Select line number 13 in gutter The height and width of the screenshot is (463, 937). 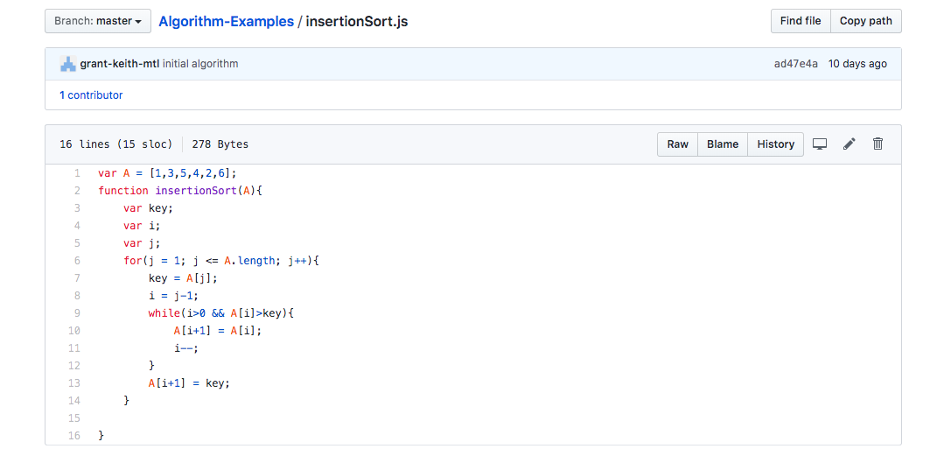(x=74, y=383)
